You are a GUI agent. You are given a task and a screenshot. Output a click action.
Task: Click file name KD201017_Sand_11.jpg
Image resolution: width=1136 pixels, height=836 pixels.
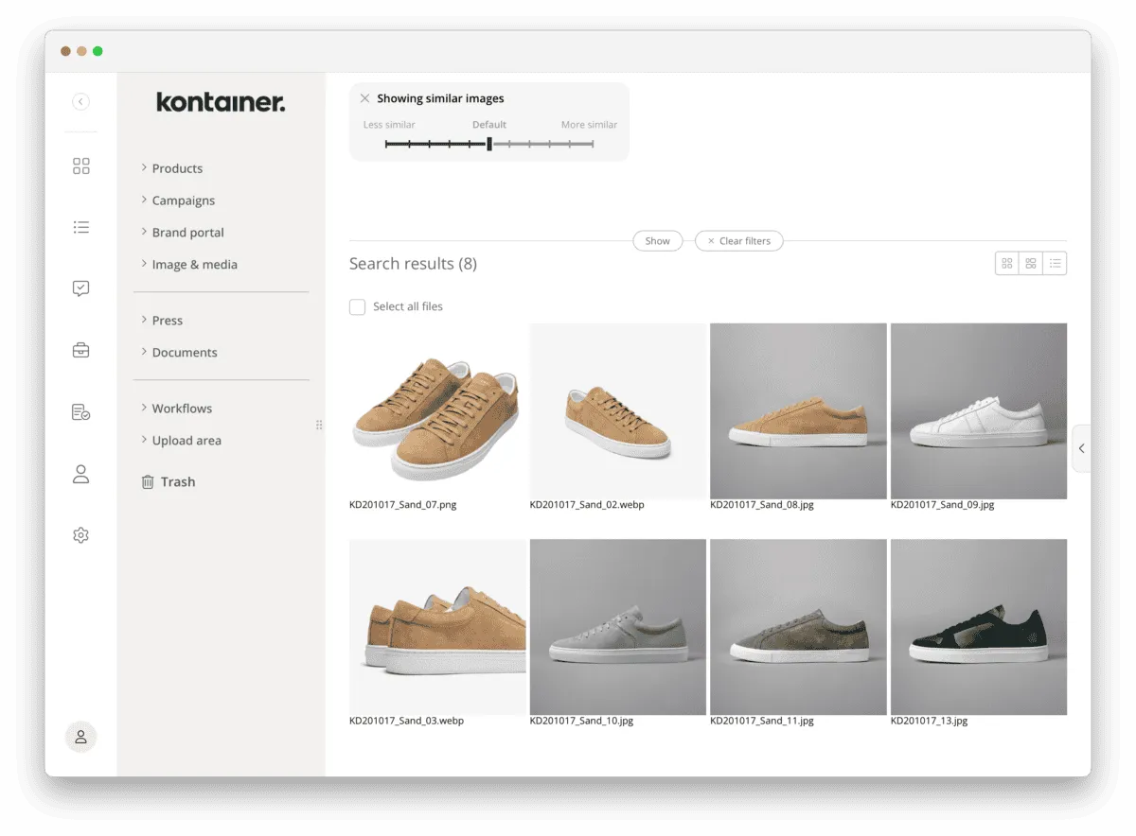point(762,721)
